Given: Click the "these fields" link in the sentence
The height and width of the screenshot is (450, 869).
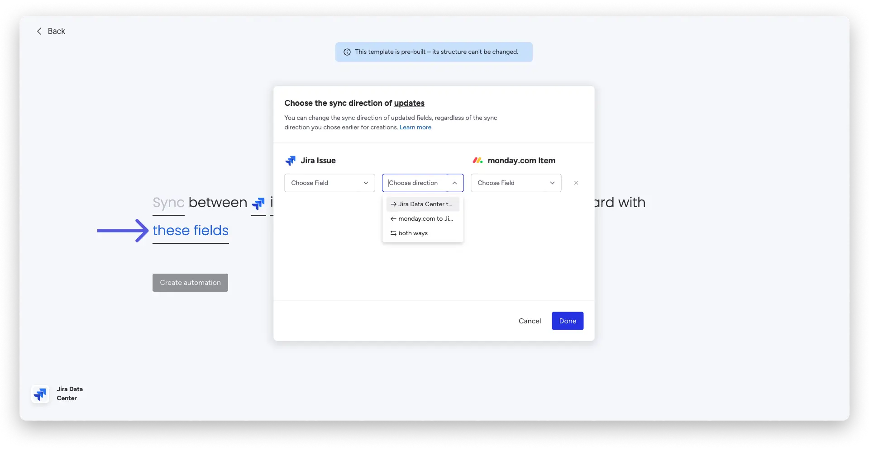Looking at the screenshot, I should click(x=191, y=231).
